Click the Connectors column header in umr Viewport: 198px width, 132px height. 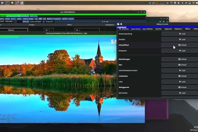pos(110,25)
